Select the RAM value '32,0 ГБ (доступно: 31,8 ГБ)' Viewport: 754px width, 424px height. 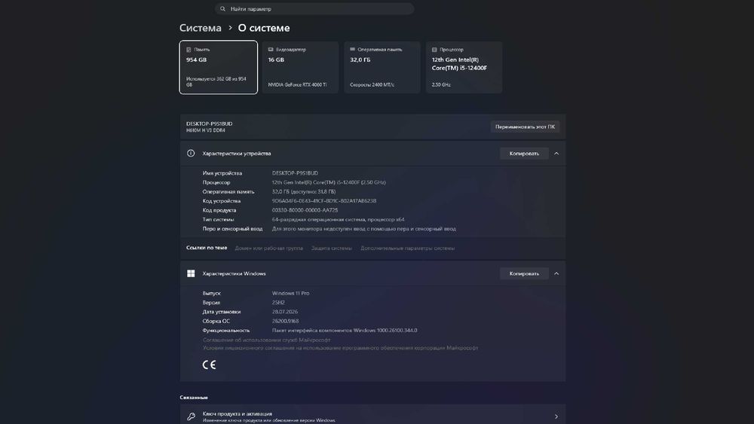pos(304,191)
